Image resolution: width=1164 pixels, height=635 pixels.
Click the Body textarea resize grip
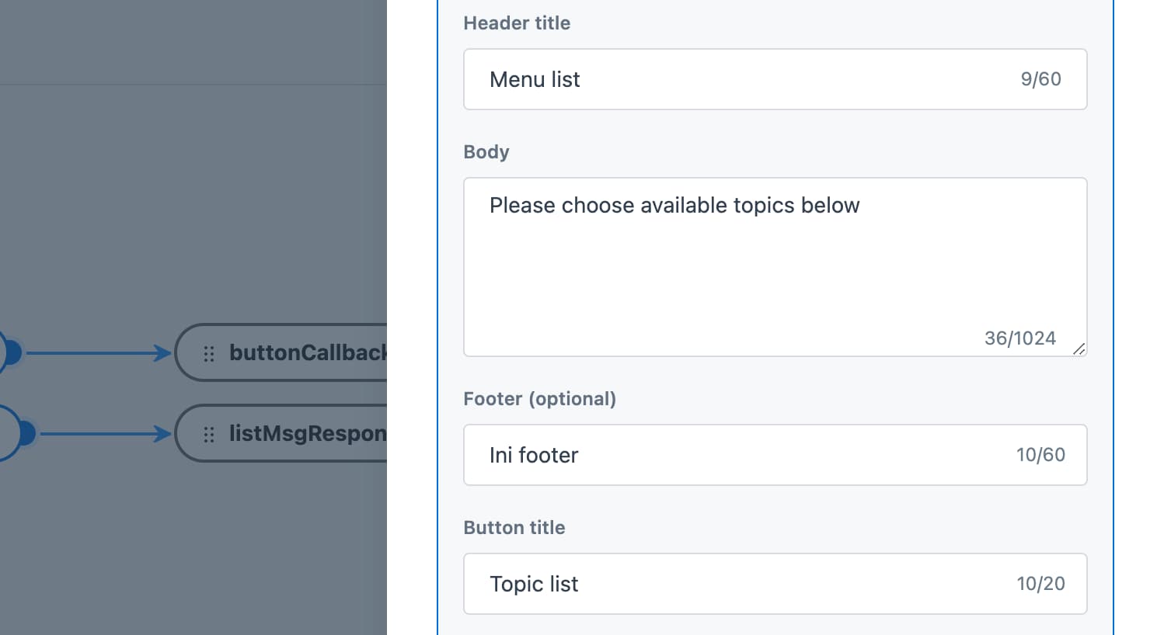1079,349
